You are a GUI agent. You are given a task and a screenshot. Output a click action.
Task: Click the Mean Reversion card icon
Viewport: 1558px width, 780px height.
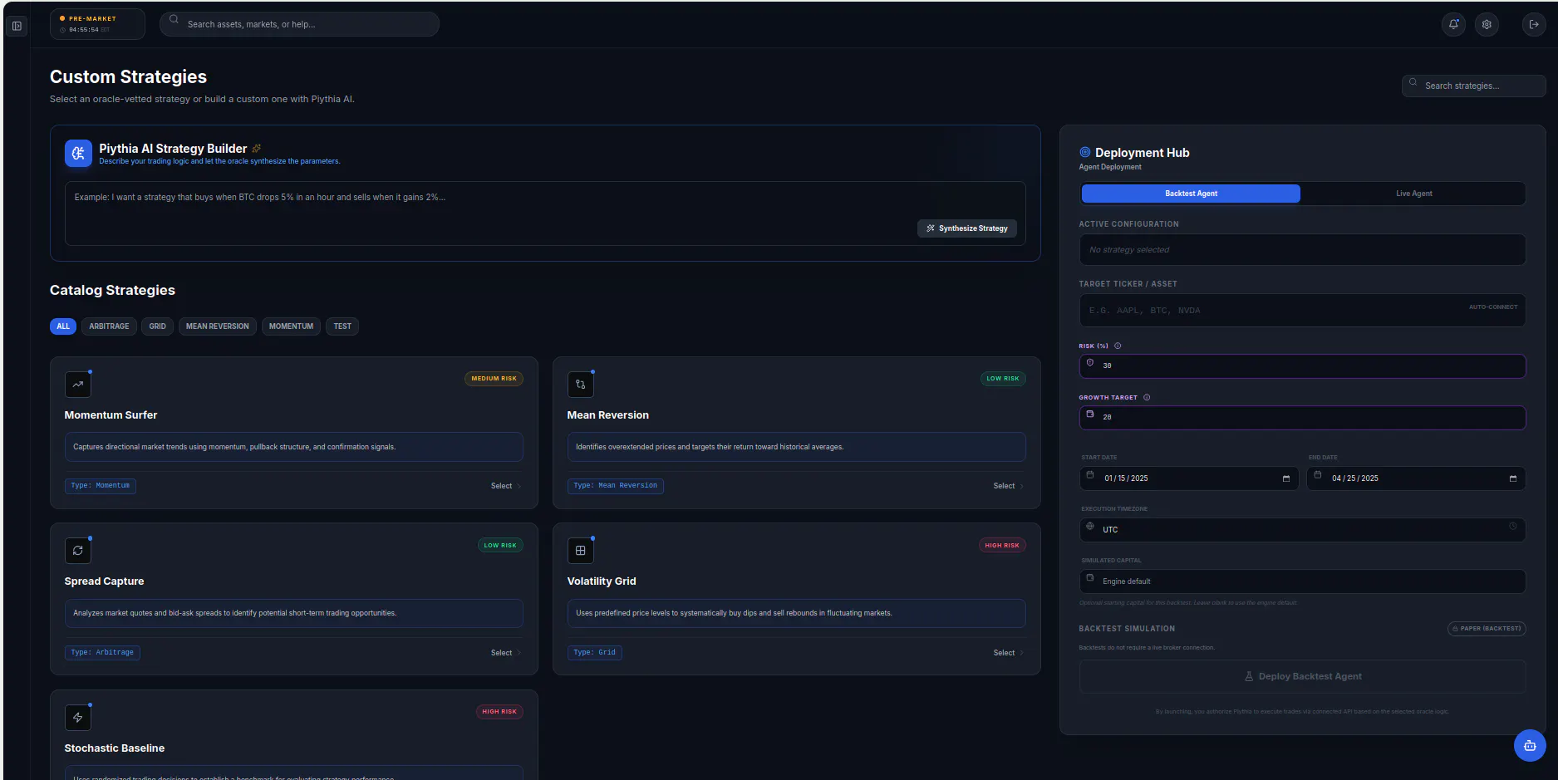point(581,384)
